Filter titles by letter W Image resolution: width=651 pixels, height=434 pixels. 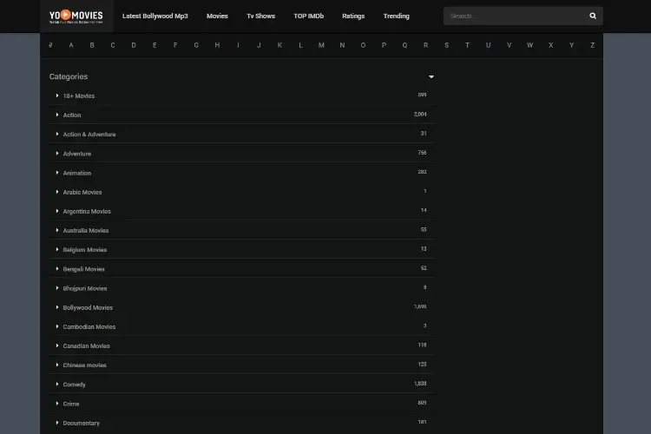pyautogui.click(x=529, y=45)
